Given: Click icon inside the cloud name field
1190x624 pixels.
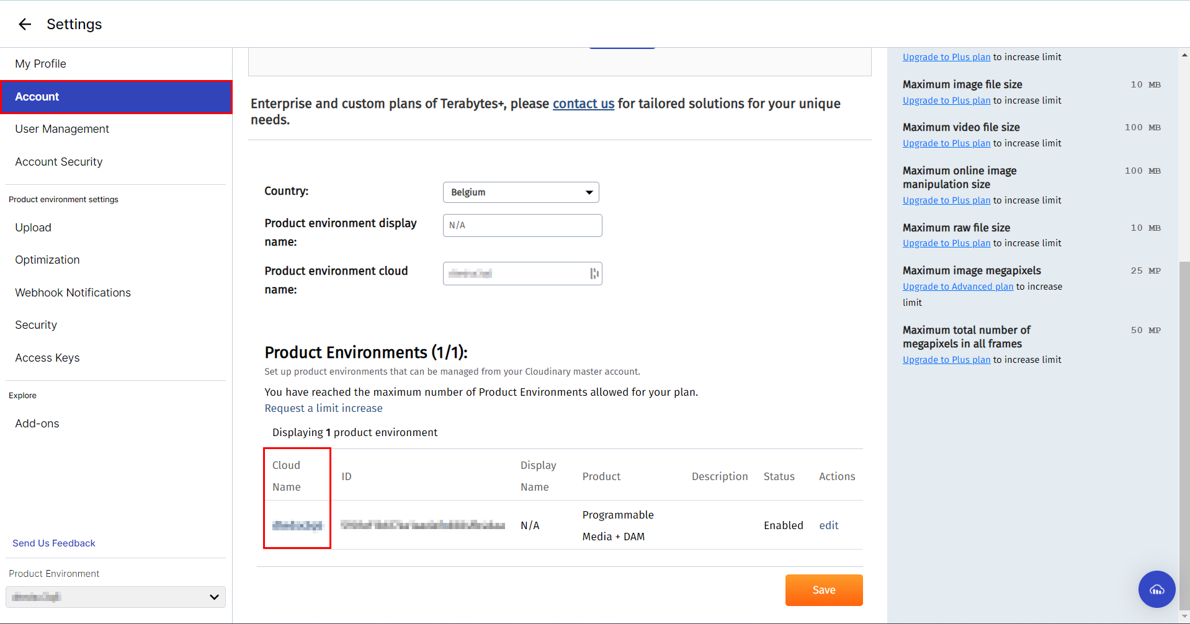Looking at the screenshot, I should pyautogui.click(x=594, y=274).
